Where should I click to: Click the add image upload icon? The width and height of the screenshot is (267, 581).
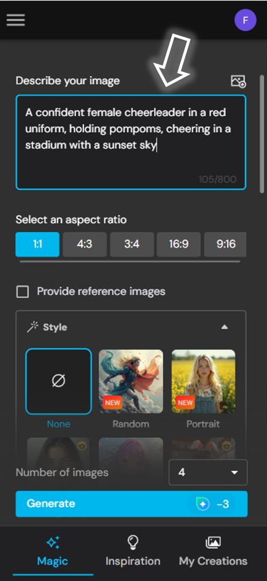tap(238, 81)
